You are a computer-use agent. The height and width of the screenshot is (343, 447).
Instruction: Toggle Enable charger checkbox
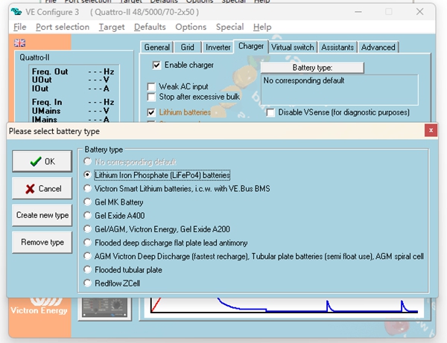[x=156, y=65]
